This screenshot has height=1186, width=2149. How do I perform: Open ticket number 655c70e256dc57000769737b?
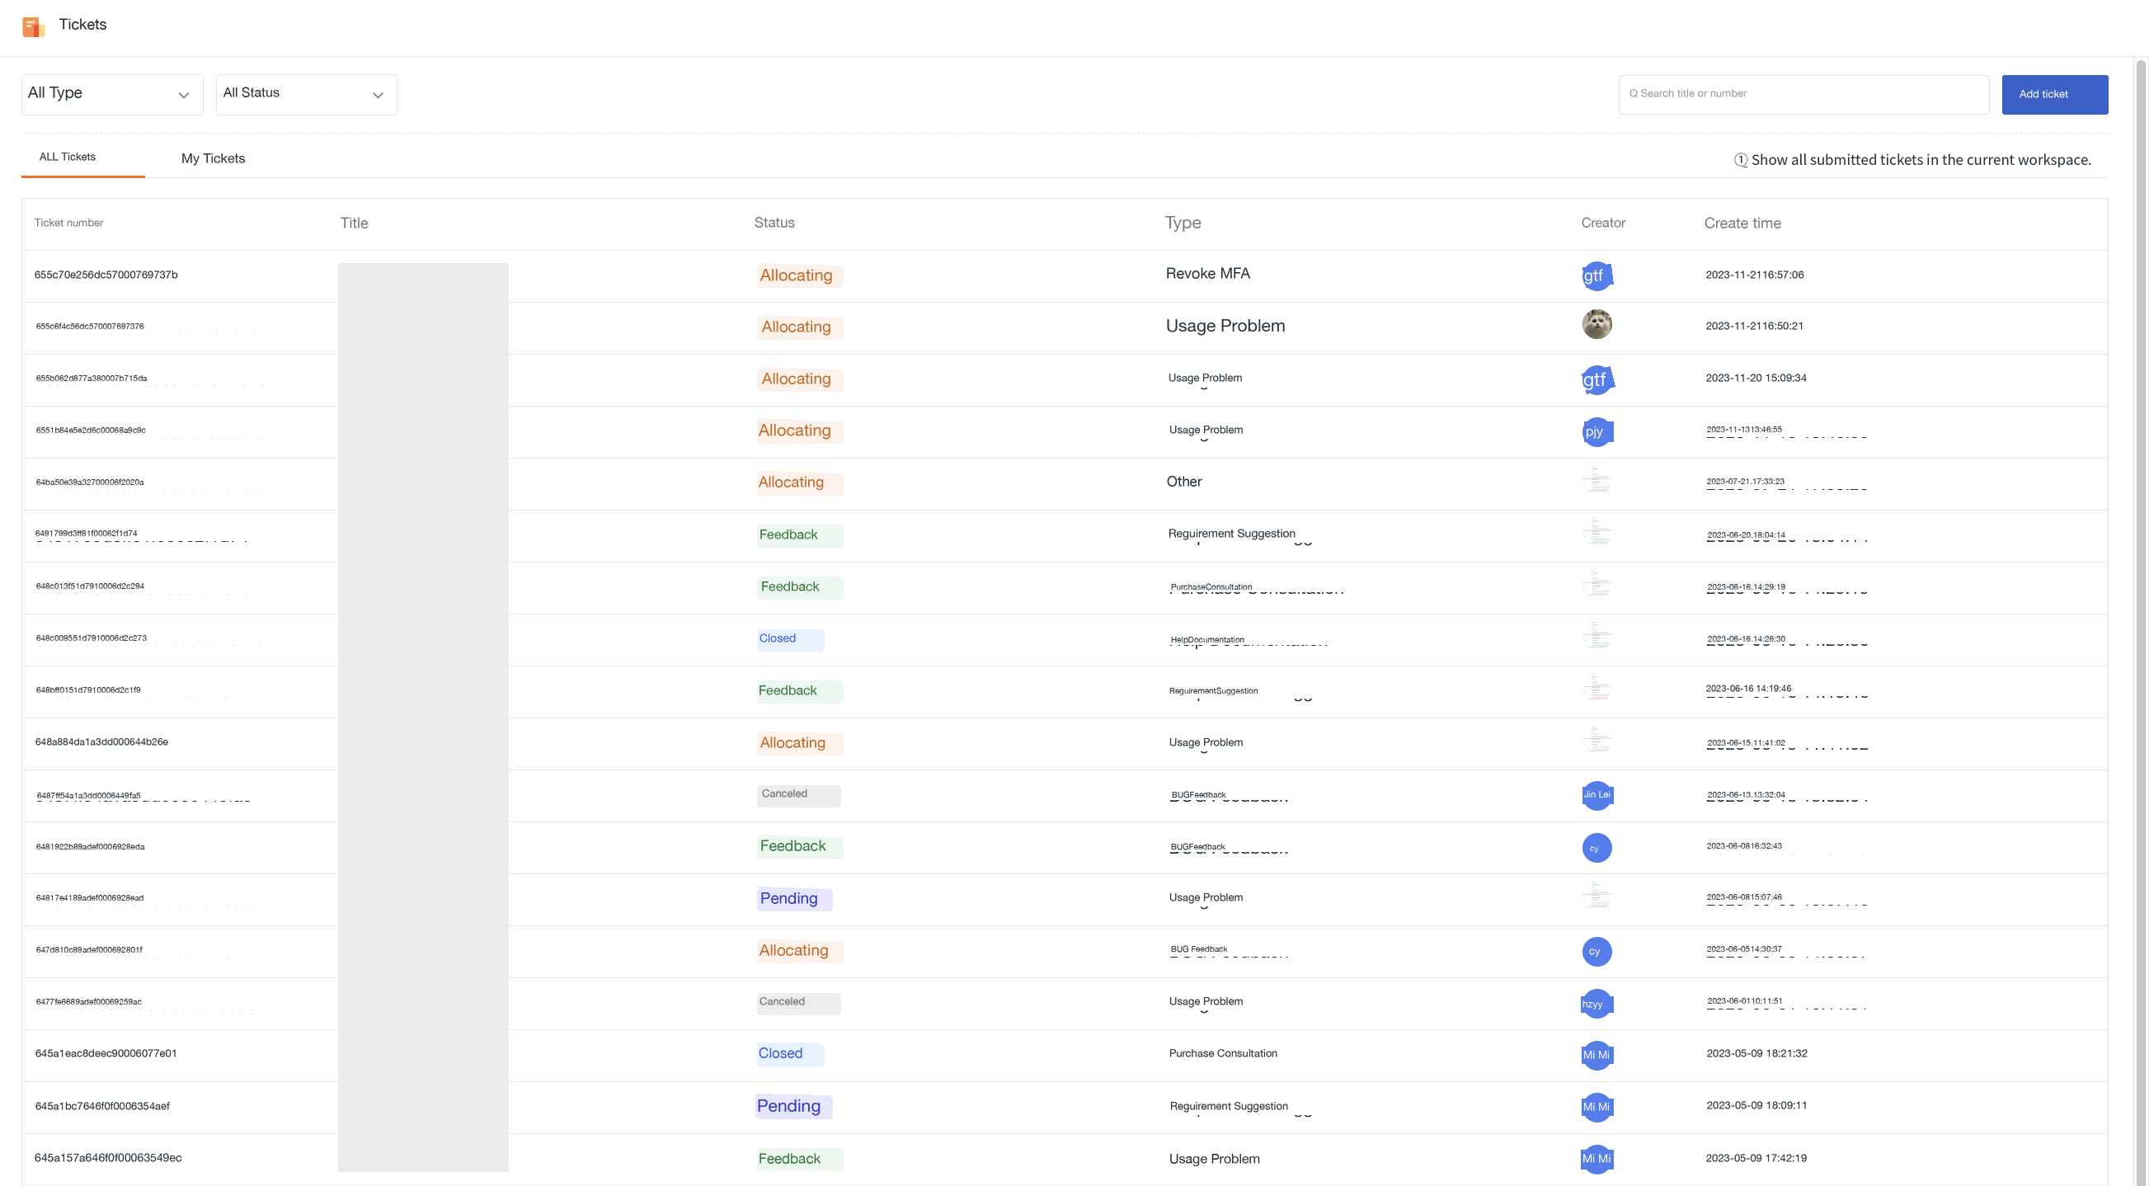click(105, 275)
